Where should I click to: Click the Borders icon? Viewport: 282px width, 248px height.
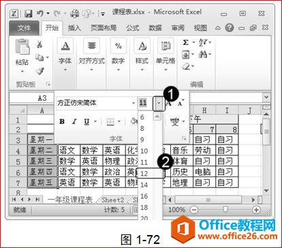pos(110,122)
